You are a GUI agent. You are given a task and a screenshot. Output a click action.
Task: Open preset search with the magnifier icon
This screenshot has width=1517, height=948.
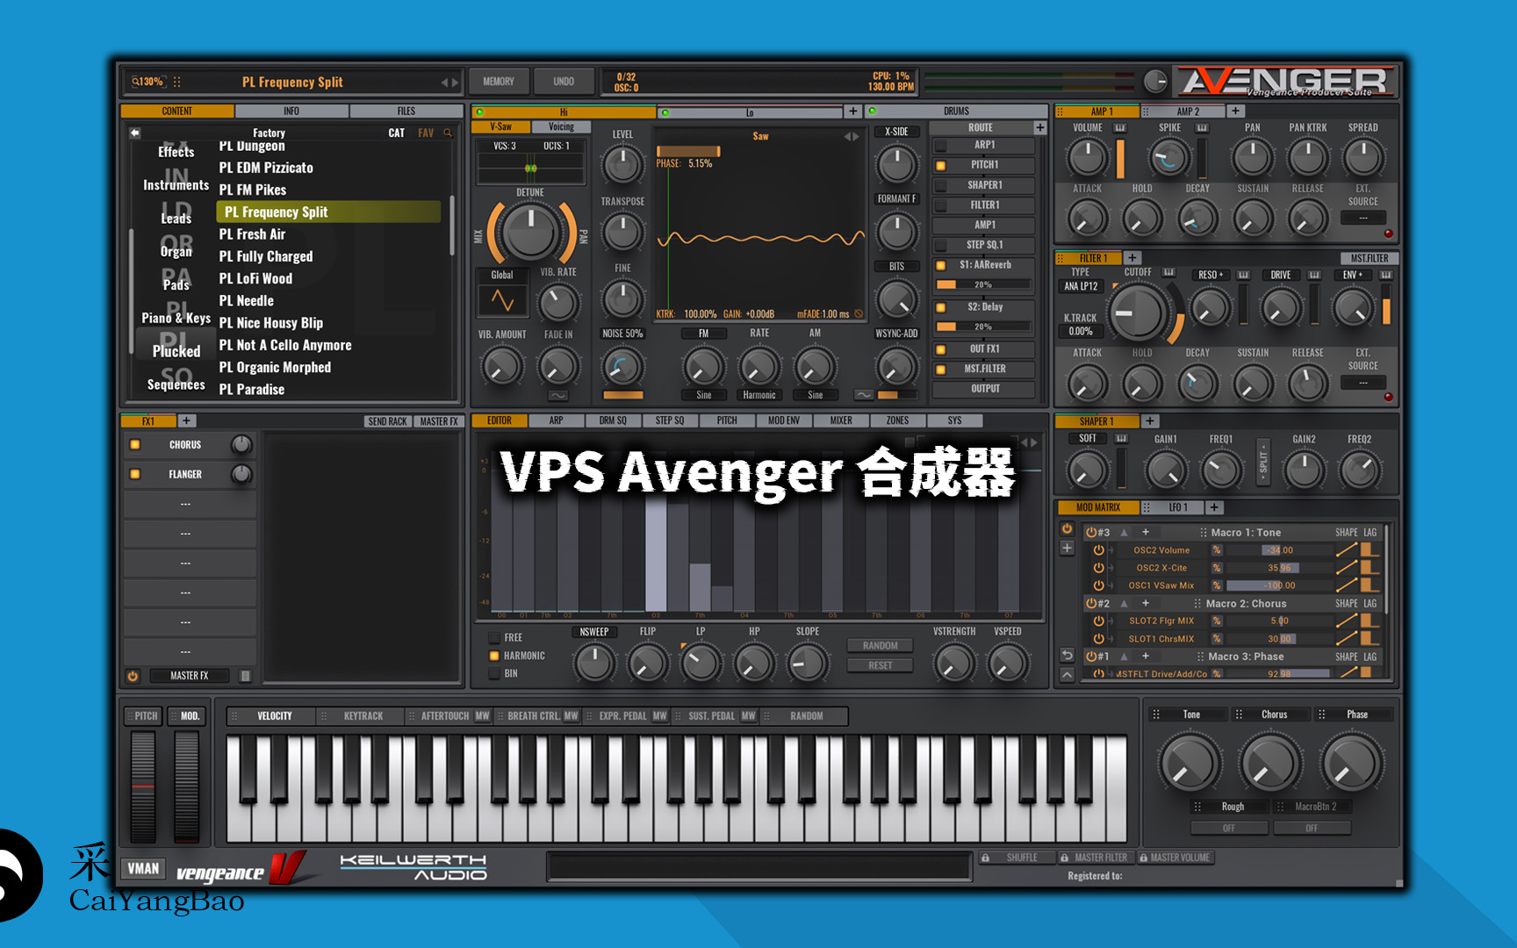point(448,133)
